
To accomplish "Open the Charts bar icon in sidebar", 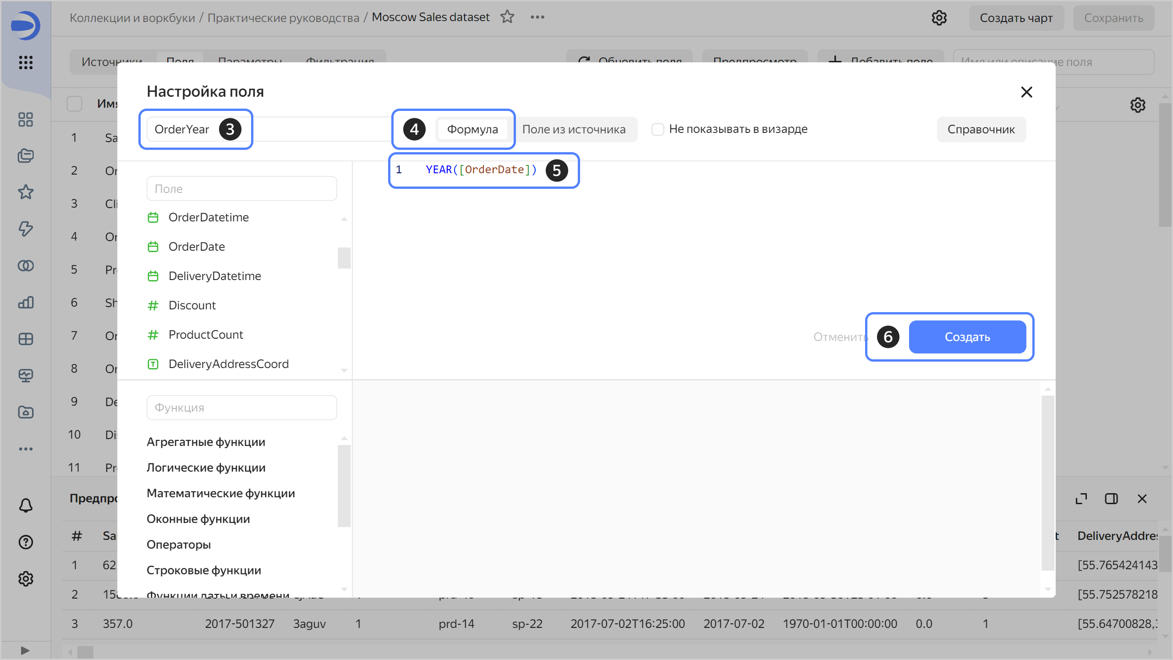I will (26, 302).
